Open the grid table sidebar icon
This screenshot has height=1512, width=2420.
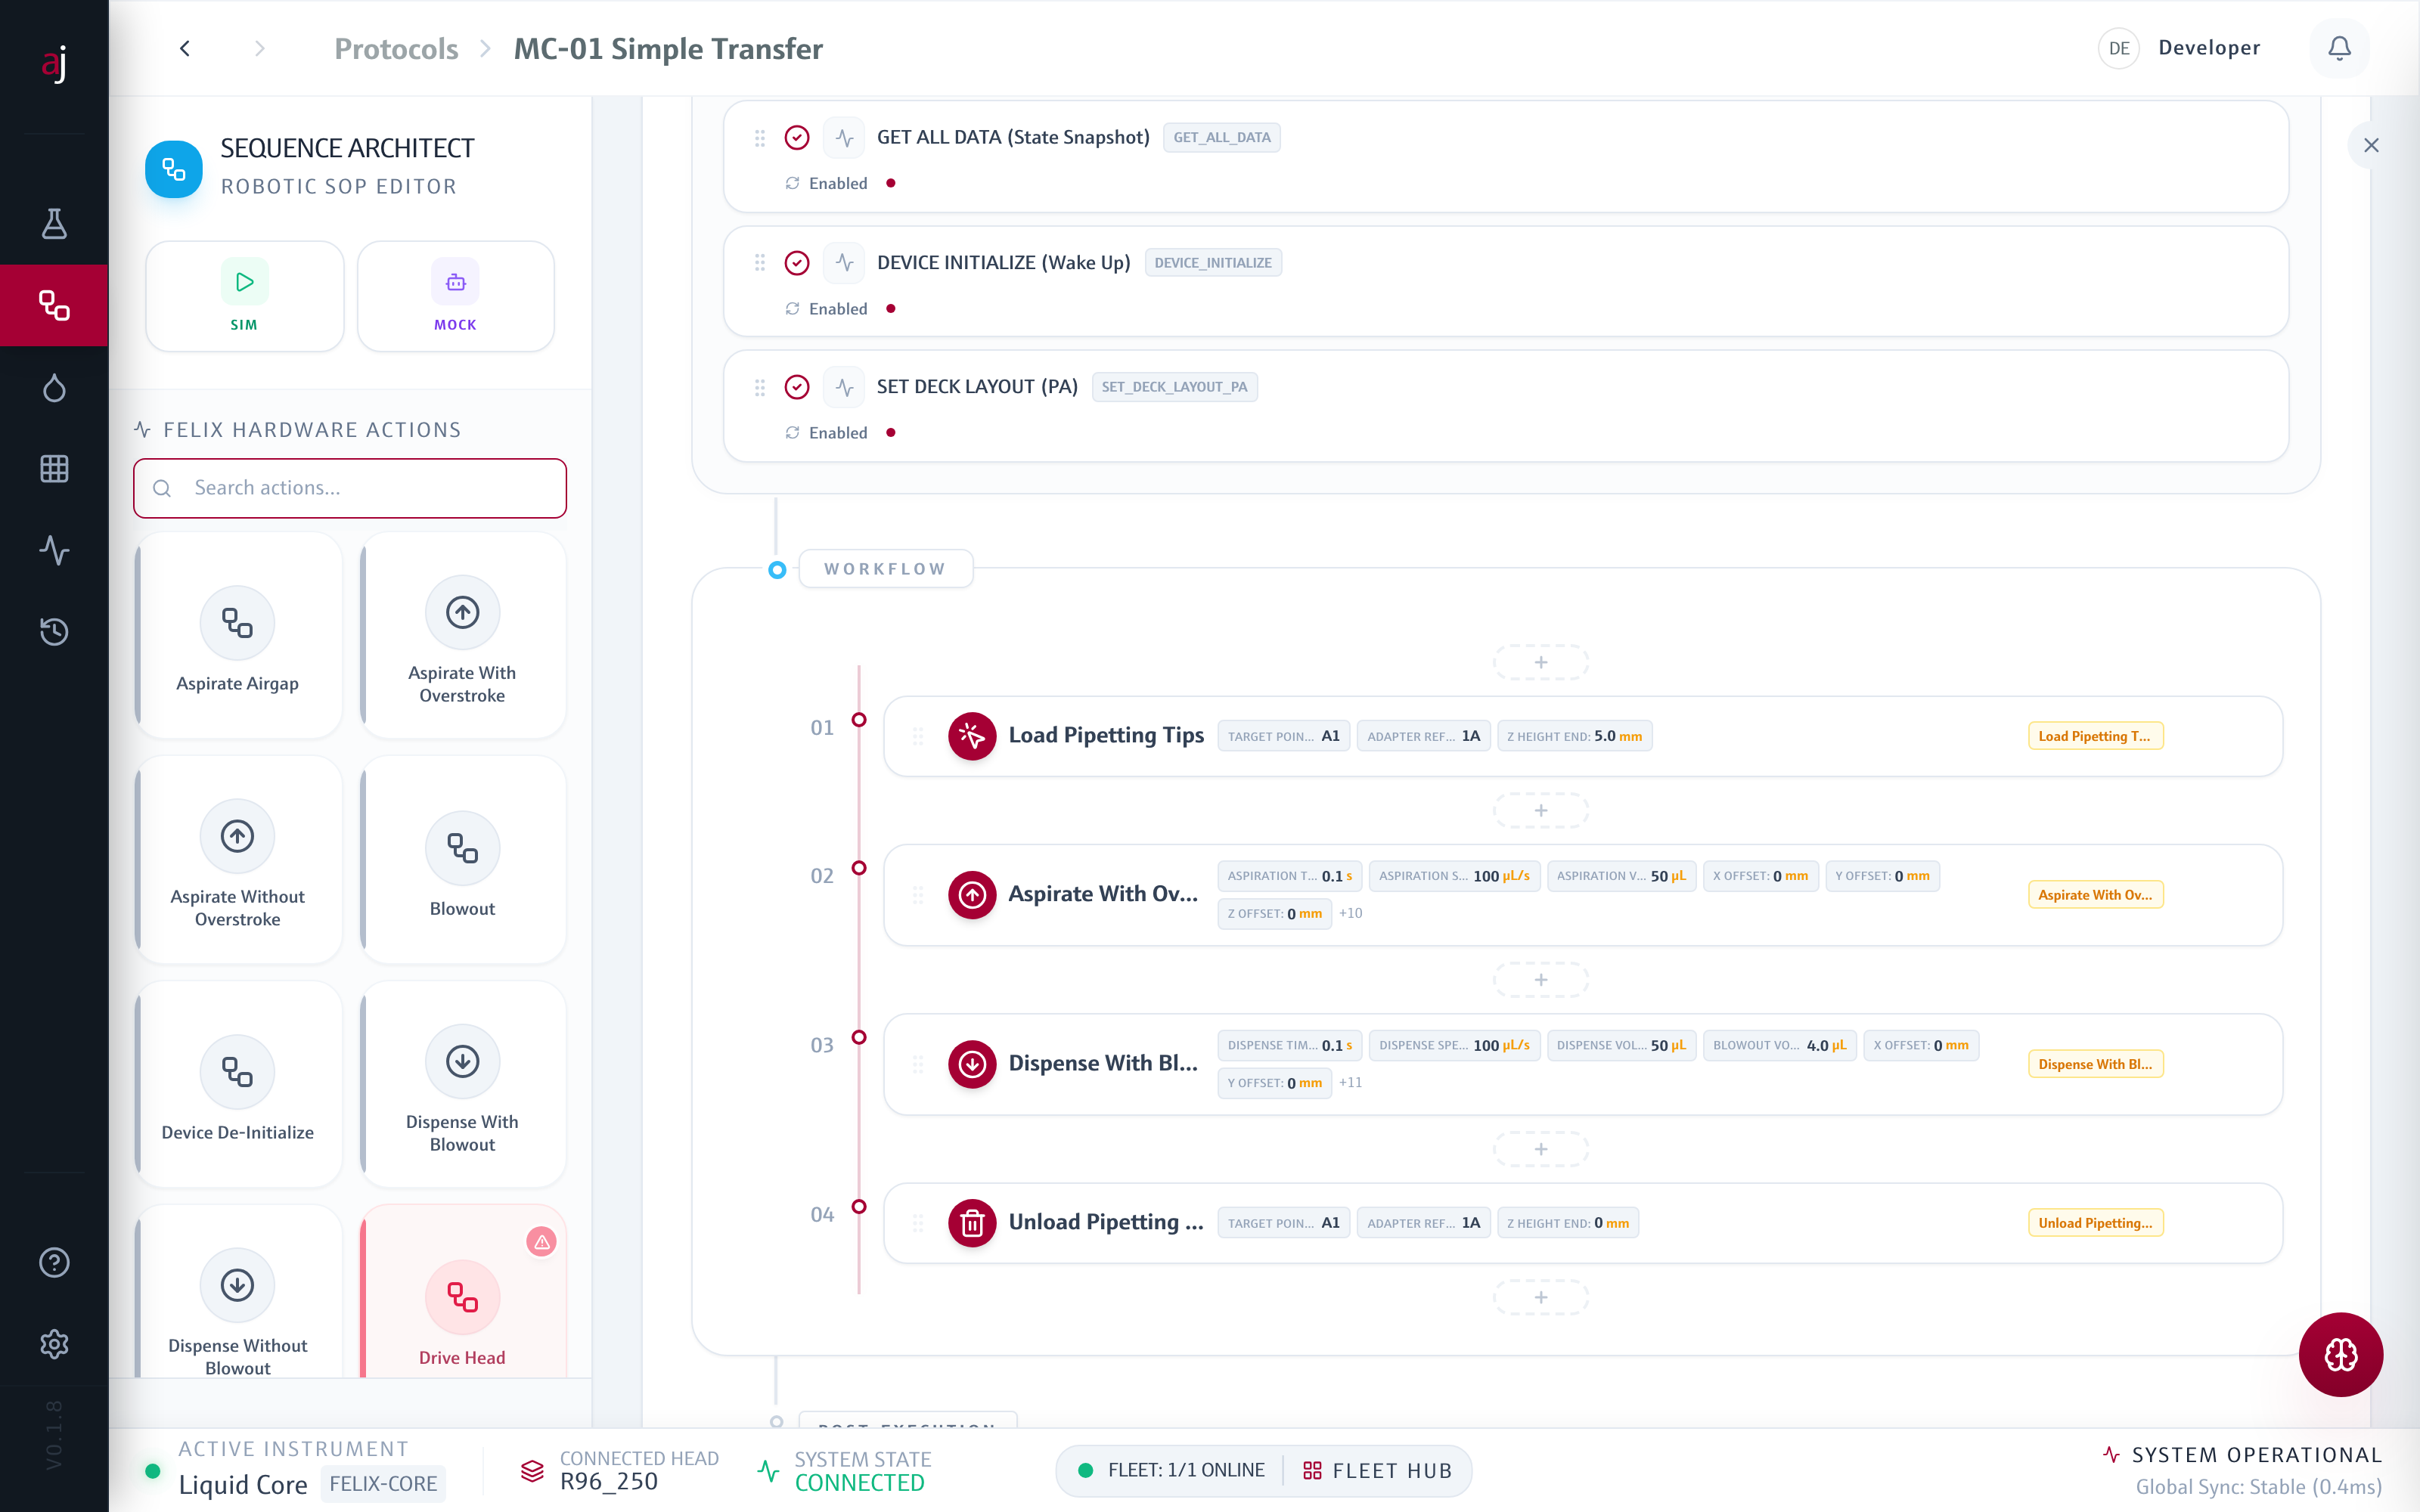(54, 468)
